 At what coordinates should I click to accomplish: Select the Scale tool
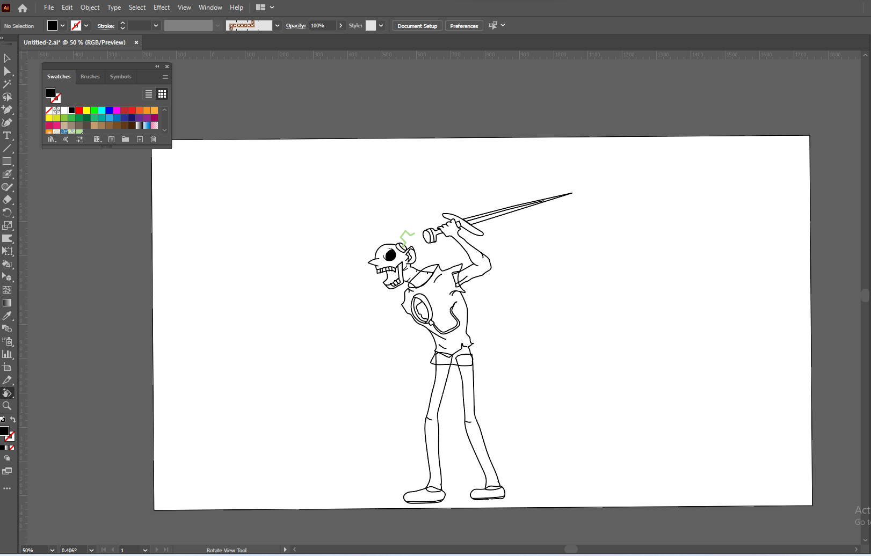point(7,225)
